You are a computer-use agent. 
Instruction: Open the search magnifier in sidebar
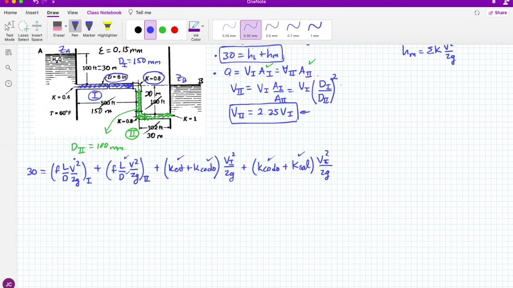[8, 68]
